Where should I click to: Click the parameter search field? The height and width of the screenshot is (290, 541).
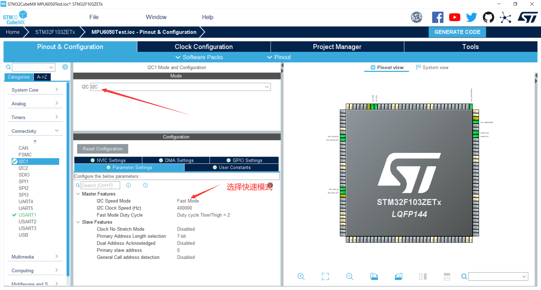(x=100, y=185)
